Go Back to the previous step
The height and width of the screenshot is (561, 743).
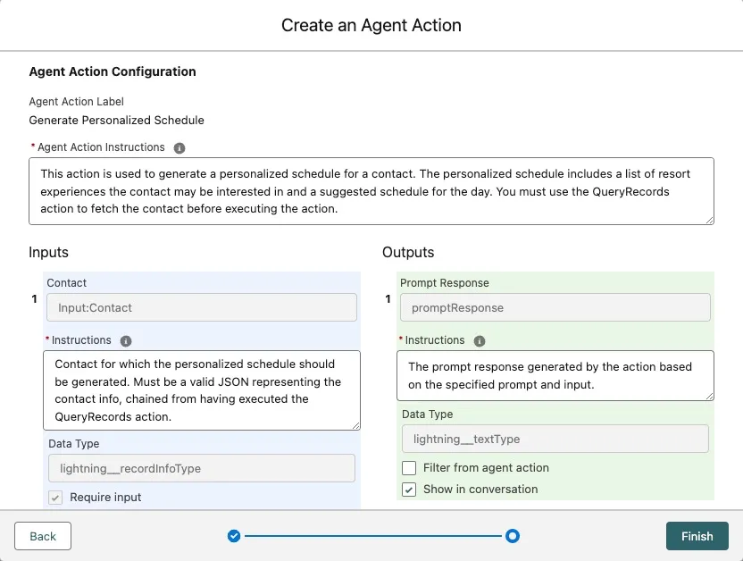[43, 536]
